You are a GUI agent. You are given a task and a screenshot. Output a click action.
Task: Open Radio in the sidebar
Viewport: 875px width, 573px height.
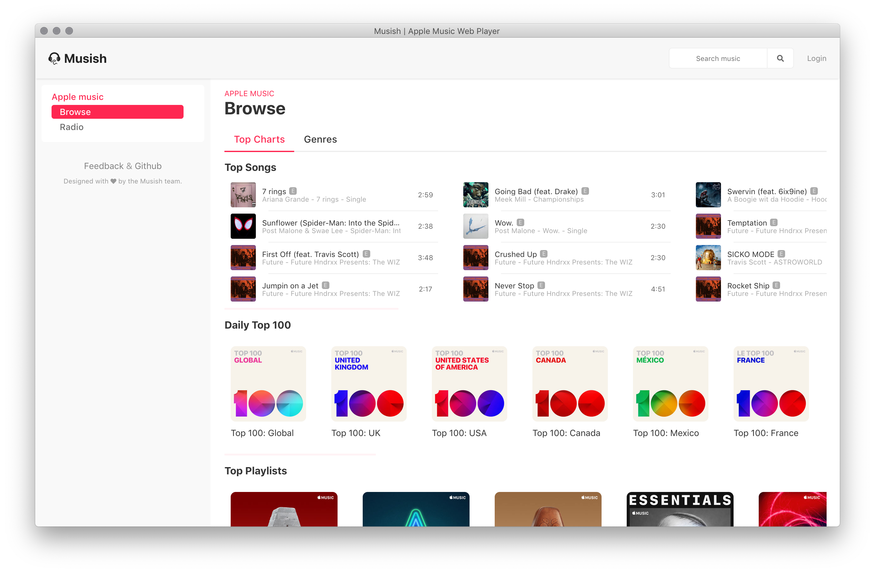tap(72, 127)
